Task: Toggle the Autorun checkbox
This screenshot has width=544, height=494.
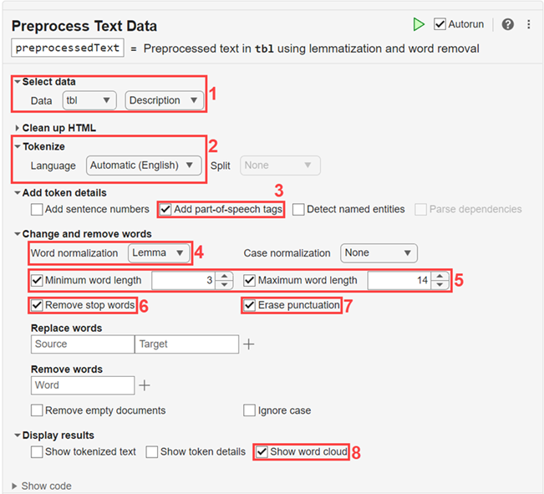Action: [x=440, y=24]
